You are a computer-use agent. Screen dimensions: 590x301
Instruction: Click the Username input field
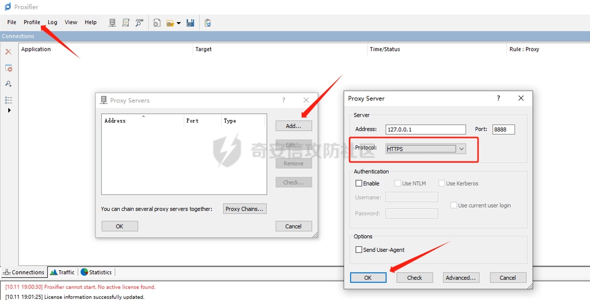(x=412, y=197)
